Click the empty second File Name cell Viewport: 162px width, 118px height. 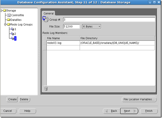63,48
